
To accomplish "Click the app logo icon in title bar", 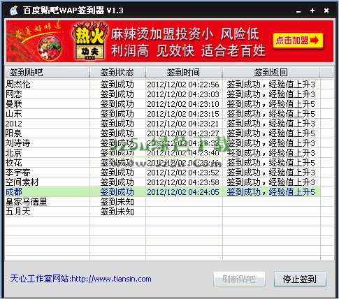I will (14, 10).
